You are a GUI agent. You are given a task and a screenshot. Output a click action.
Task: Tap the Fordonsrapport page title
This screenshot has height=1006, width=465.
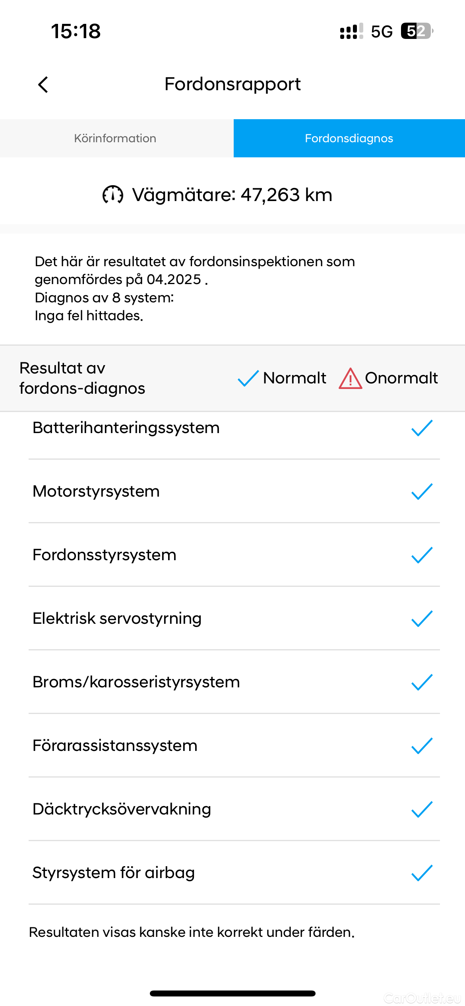(232, 84)
